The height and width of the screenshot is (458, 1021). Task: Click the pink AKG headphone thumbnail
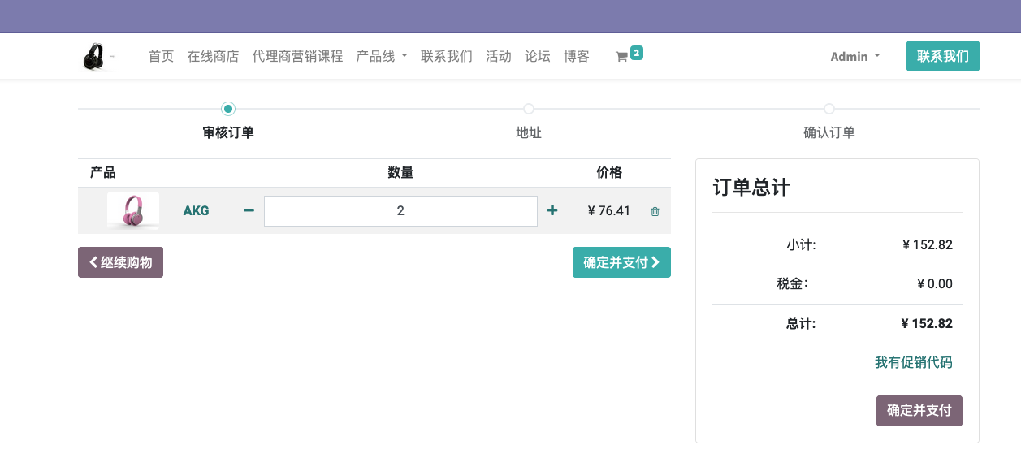click(133, 211)
